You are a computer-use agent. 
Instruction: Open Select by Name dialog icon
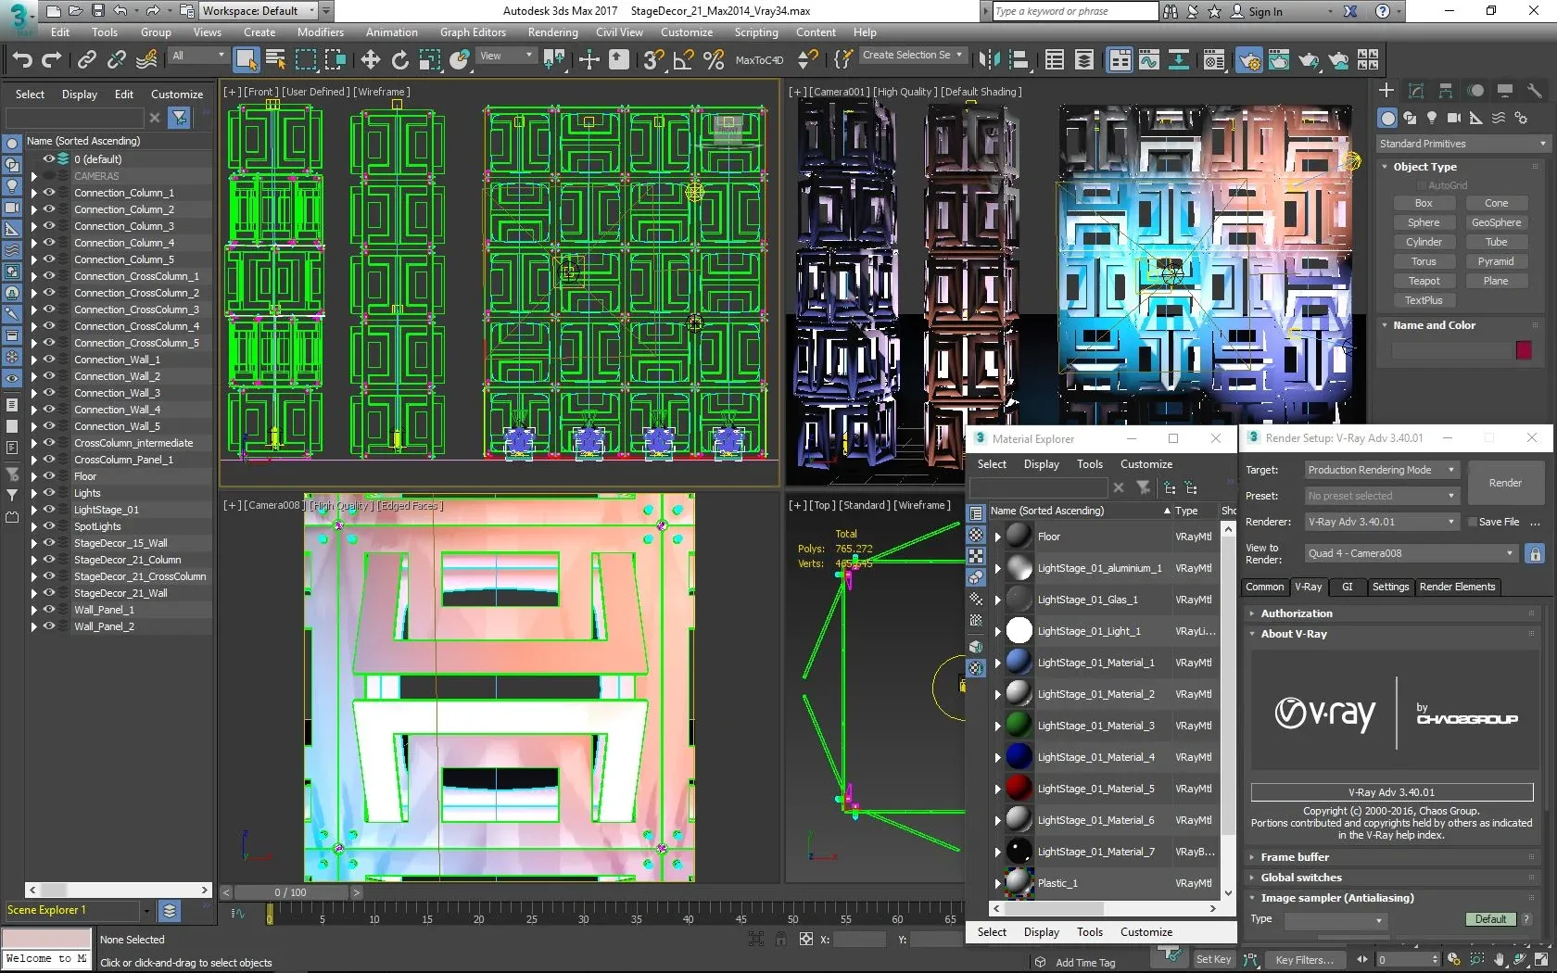tap(275, 60)
